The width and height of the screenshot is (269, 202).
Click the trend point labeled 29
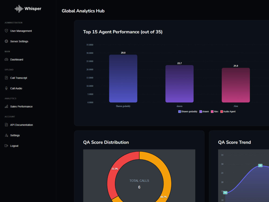pos(260,165)
